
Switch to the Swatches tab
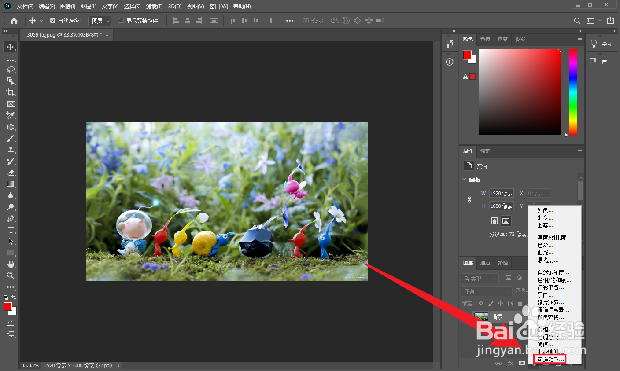(485, 39)
